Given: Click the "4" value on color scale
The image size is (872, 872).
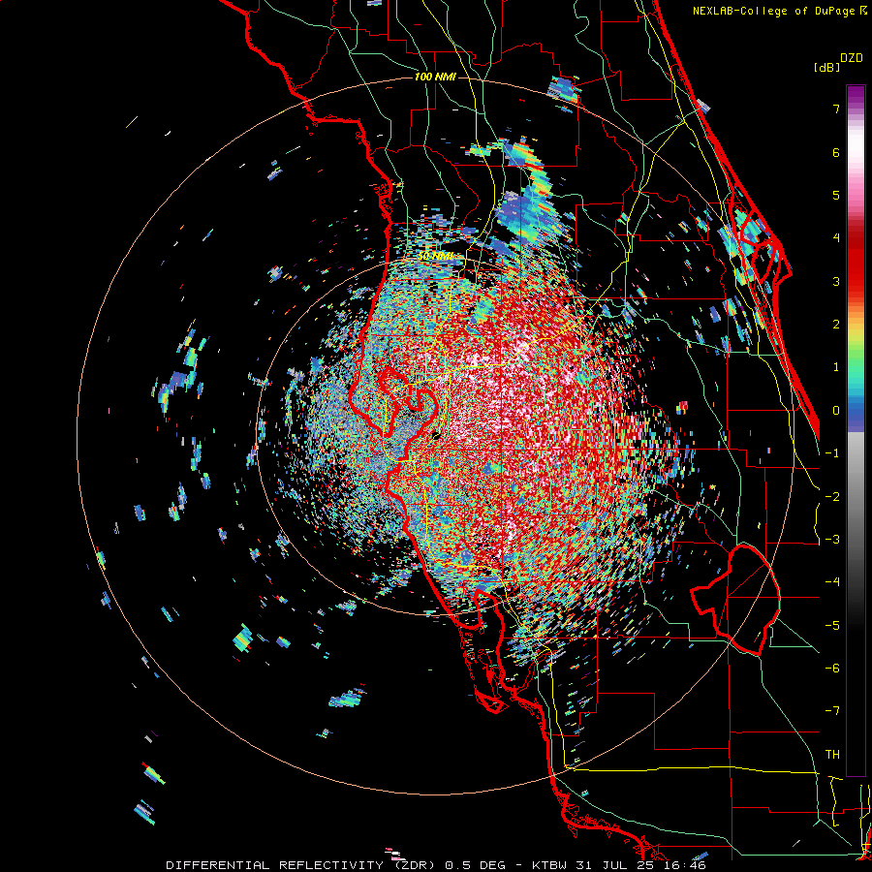Looking at the screenshot, I should click(836, 238).
